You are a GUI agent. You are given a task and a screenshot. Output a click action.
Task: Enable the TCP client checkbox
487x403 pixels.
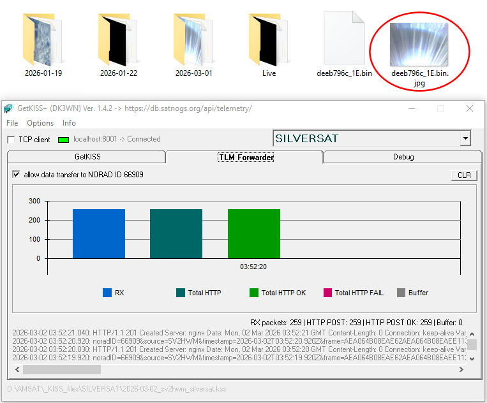[x=11, y=139]
